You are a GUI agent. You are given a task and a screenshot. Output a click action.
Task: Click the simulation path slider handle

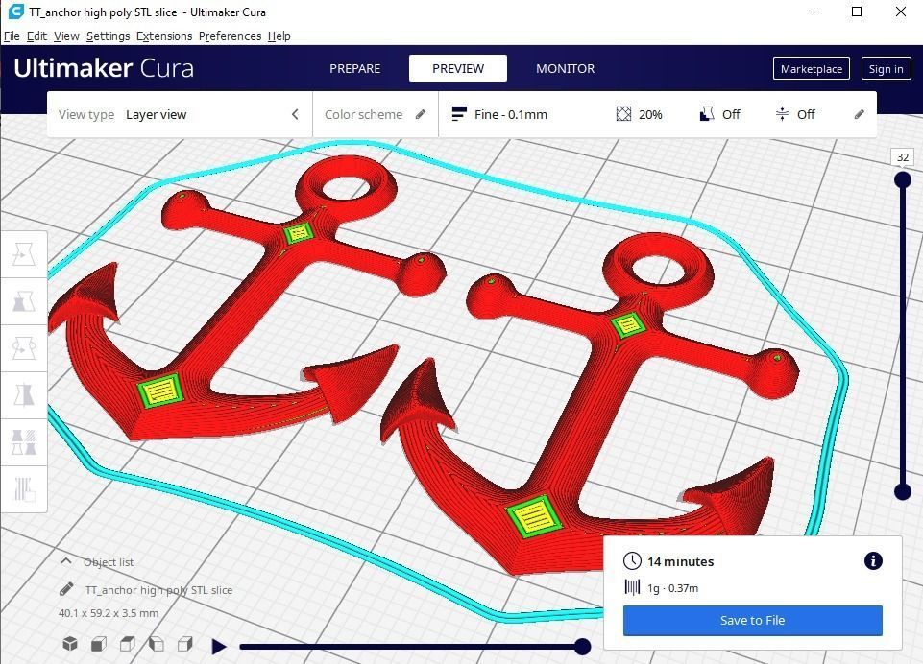(x=582, y=647)
